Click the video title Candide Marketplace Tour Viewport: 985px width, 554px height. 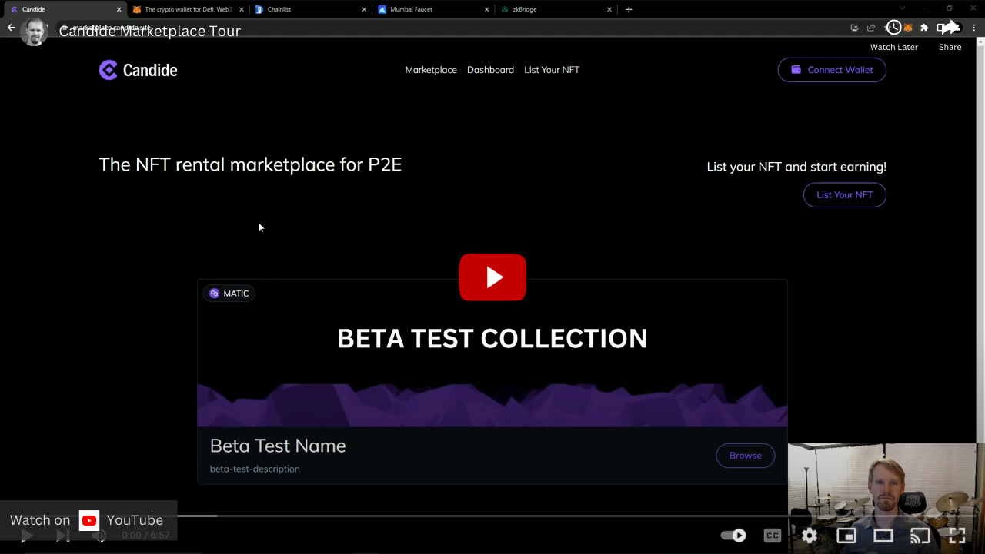tap(150, 31)
